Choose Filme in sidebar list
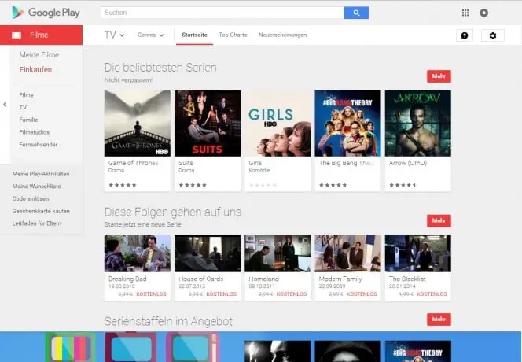Image resolution: width=522 pixels, height=362 pixels. [26, 95]
